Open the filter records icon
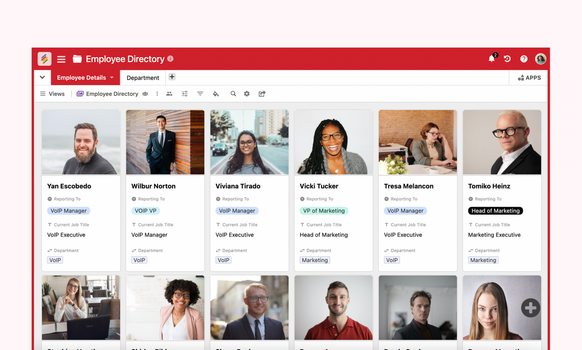The height and width of the screenshot is (350, 582). pos(200,94)
